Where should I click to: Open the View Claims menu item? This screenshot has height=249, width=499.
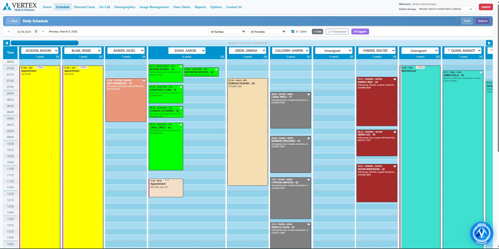pyautogui.click(x=182, y=7)
